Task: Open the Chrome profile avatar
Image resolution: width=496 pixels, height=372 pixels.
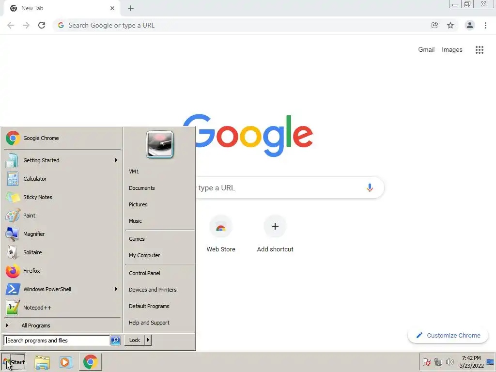Action: pos(469,25)
